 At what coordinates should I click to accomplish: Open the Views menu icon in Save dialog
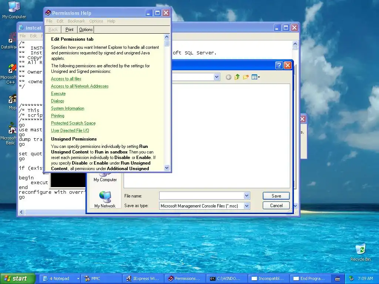255,77
